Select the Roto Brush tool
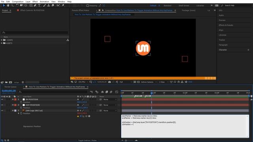The height and width of the screenshot is (142, 253). click(x=58, y=6)
